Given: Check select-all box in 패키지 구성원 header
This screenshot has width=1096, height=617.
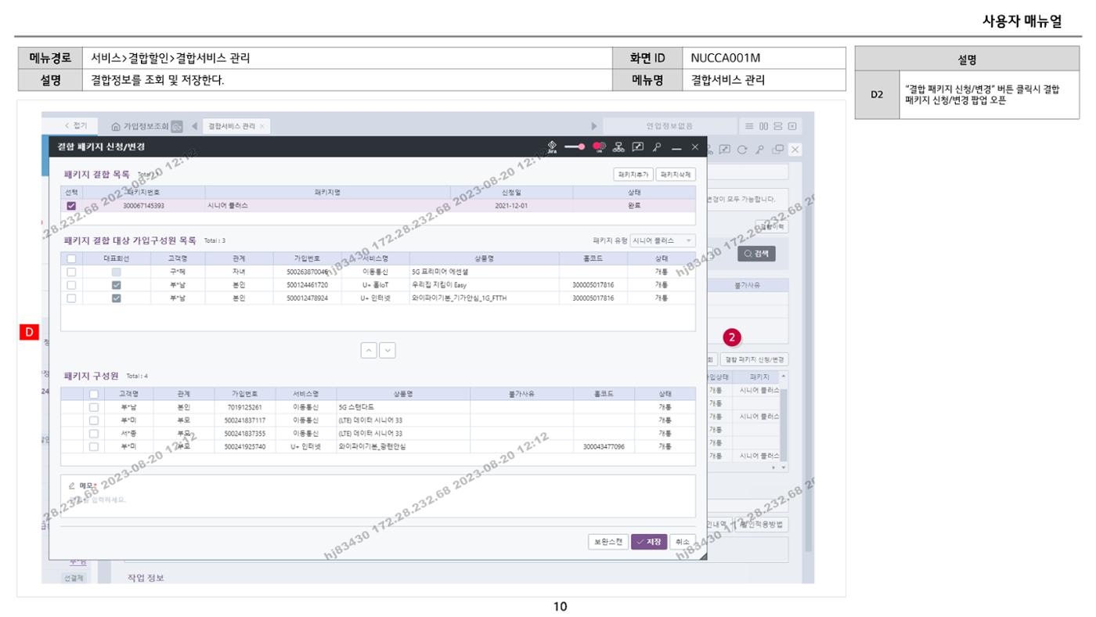Looking at the screenshot, I should tap(94, 394).
